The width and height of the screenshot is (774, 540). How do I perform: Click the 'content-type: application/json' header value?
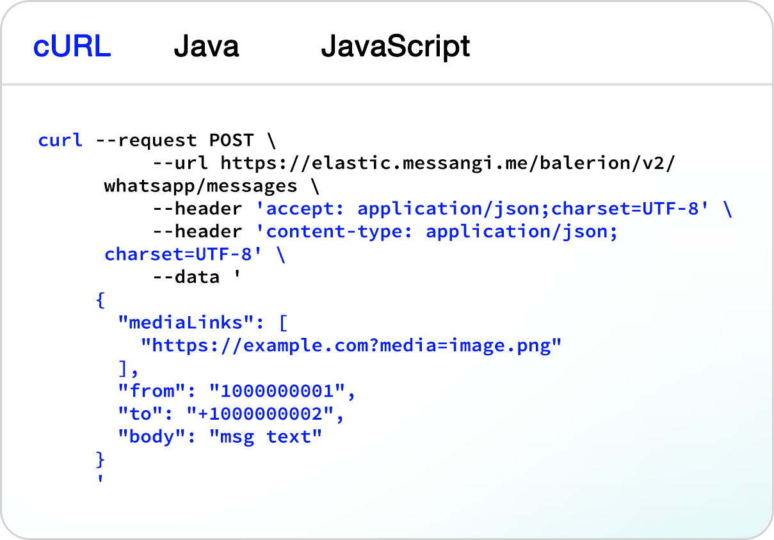(441, 232)
